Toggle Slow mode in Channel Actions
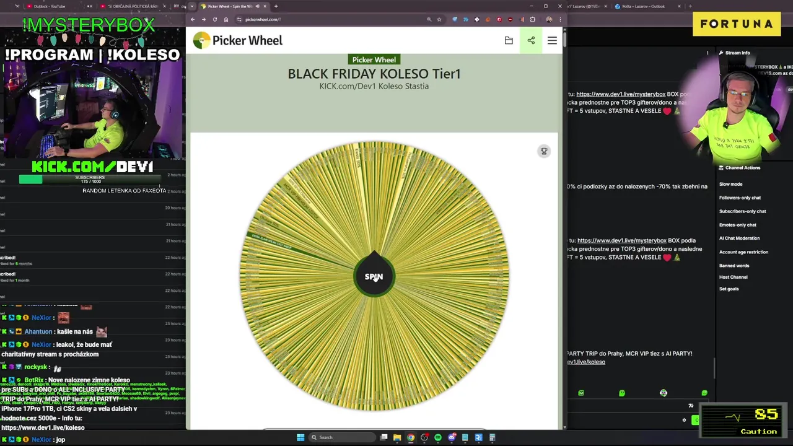 coord(731,184)
